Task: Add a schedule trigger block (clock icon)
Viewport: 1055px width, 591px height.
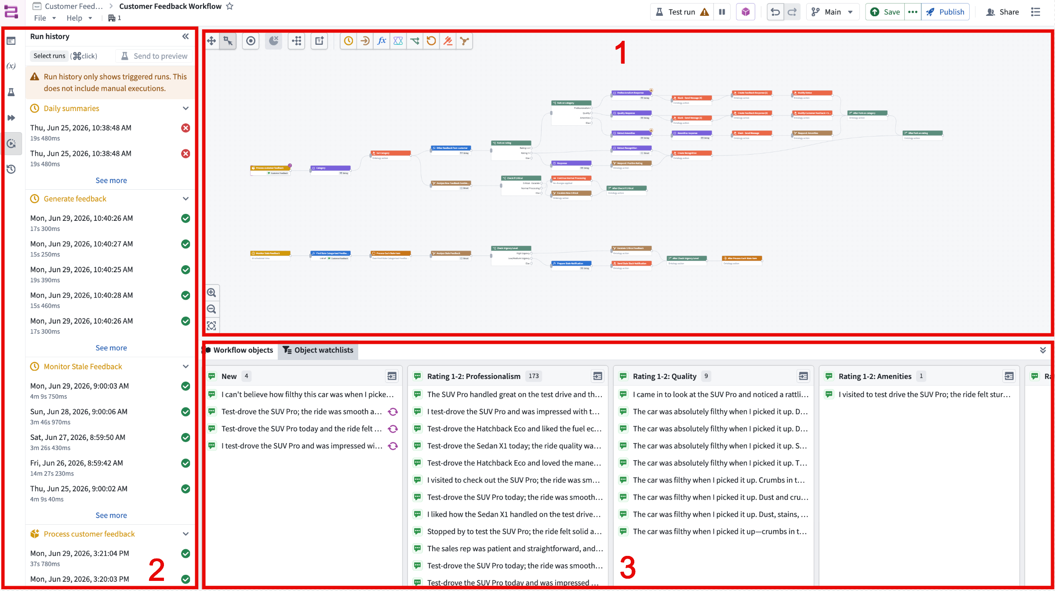Action: coord(349,41)
